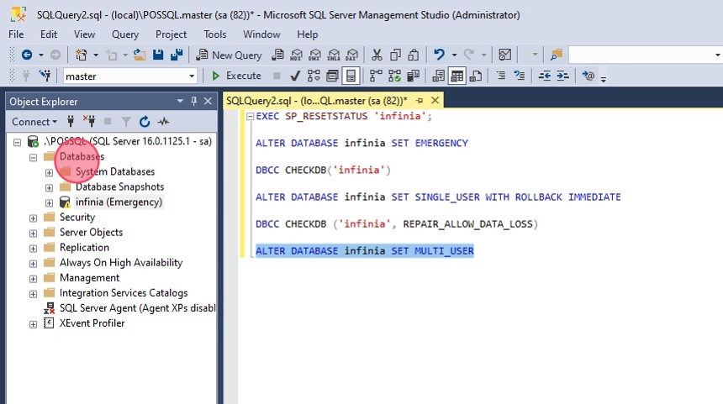723x404 pixels.
Task: Expand the Database Snapshots node
Action: [49, 188]
